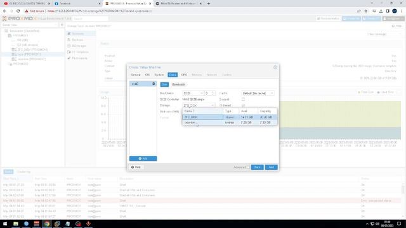Click the Next button
406x228 pixels.
click(271, 167)
